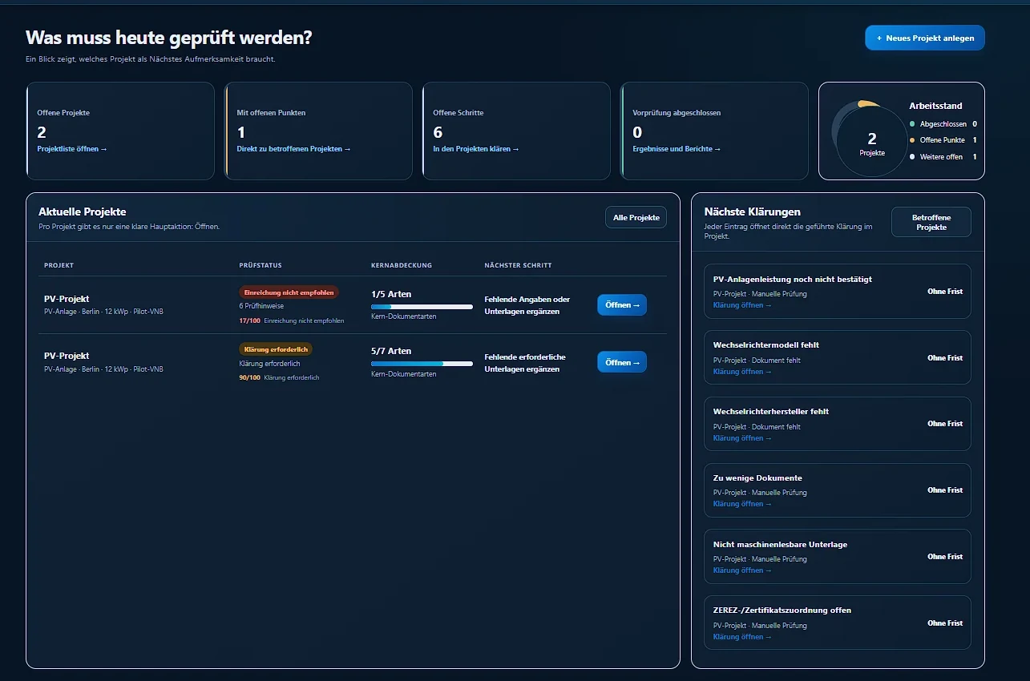
Task: Open Klärung link under Wechselrichtermodell fehlt
Action: point(742,372)
